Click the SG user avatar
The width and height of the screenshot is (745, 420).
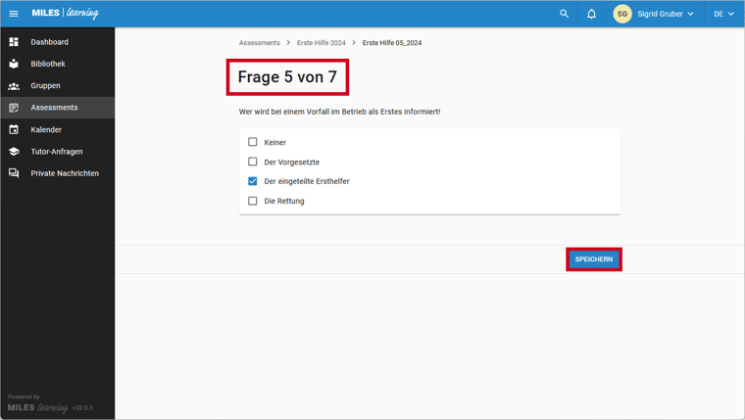pyautogui.click(x=622, y=14)
